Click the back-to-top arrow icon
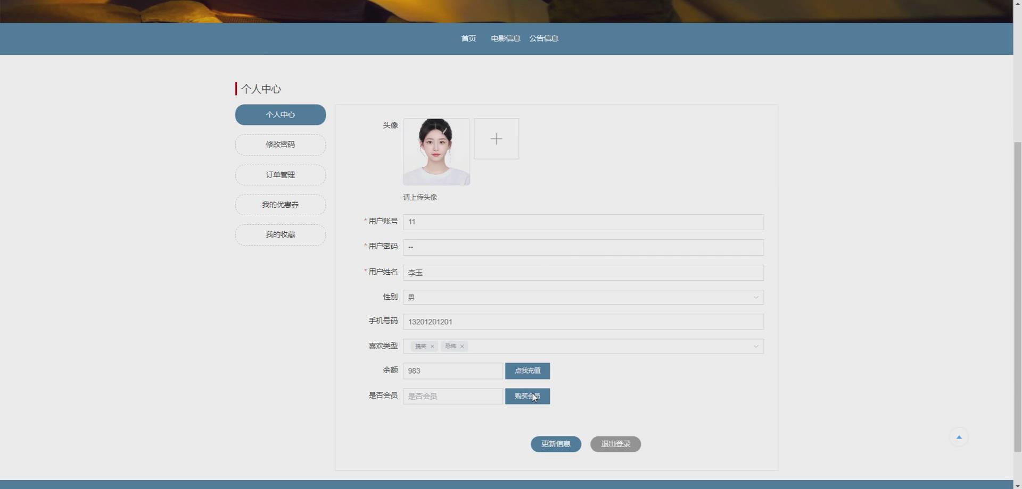 (x=959, y=437)
